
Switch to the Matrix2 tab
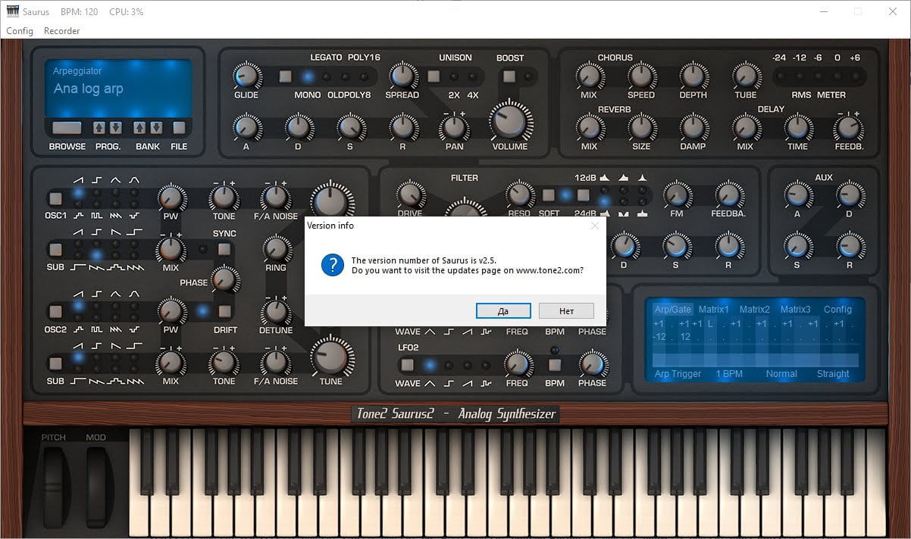point(755,309)
